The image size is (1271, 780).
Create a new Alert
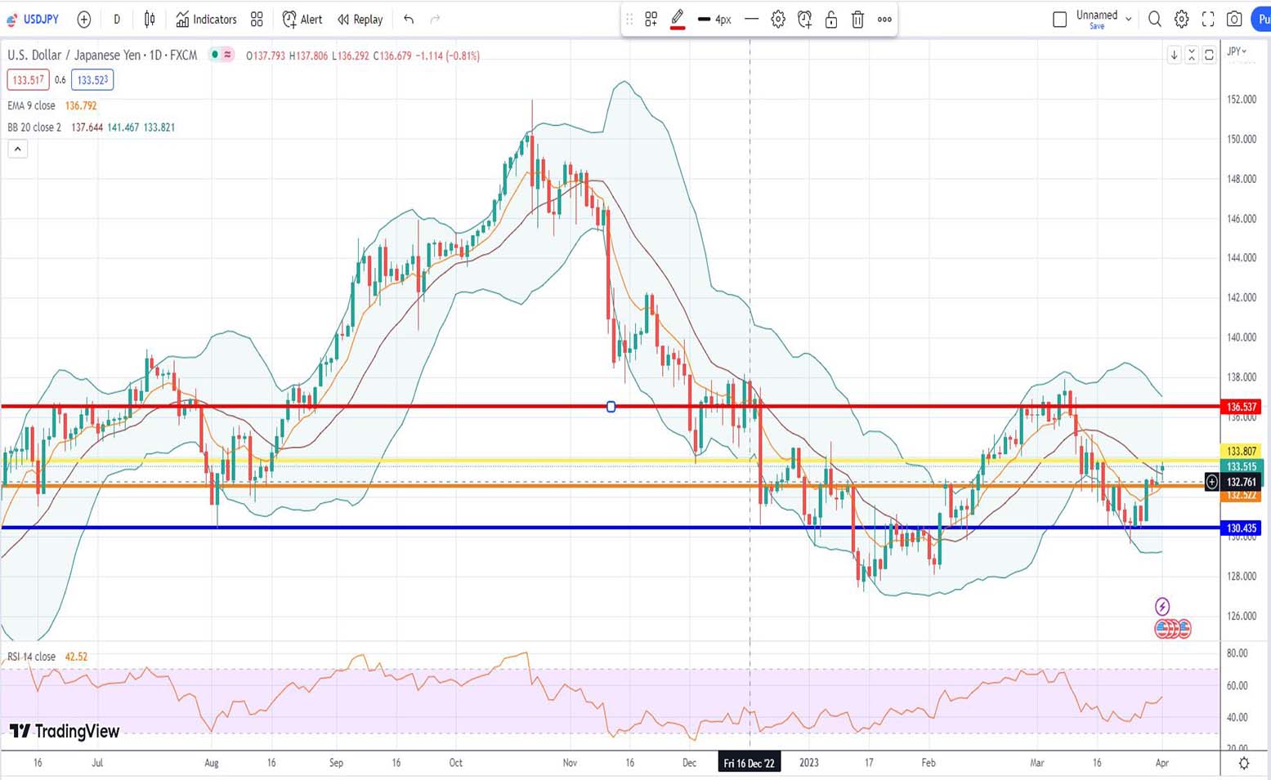tap(302, 19)
